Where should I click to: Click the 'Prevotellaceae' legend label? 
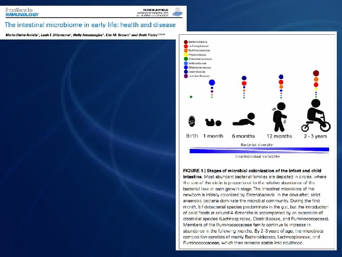pyautogui.click(x=197, y=55)
